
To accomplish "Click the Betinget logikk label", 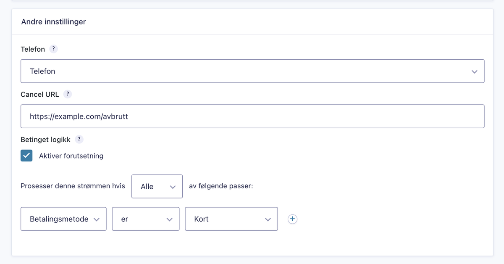I will coord(45,140).
